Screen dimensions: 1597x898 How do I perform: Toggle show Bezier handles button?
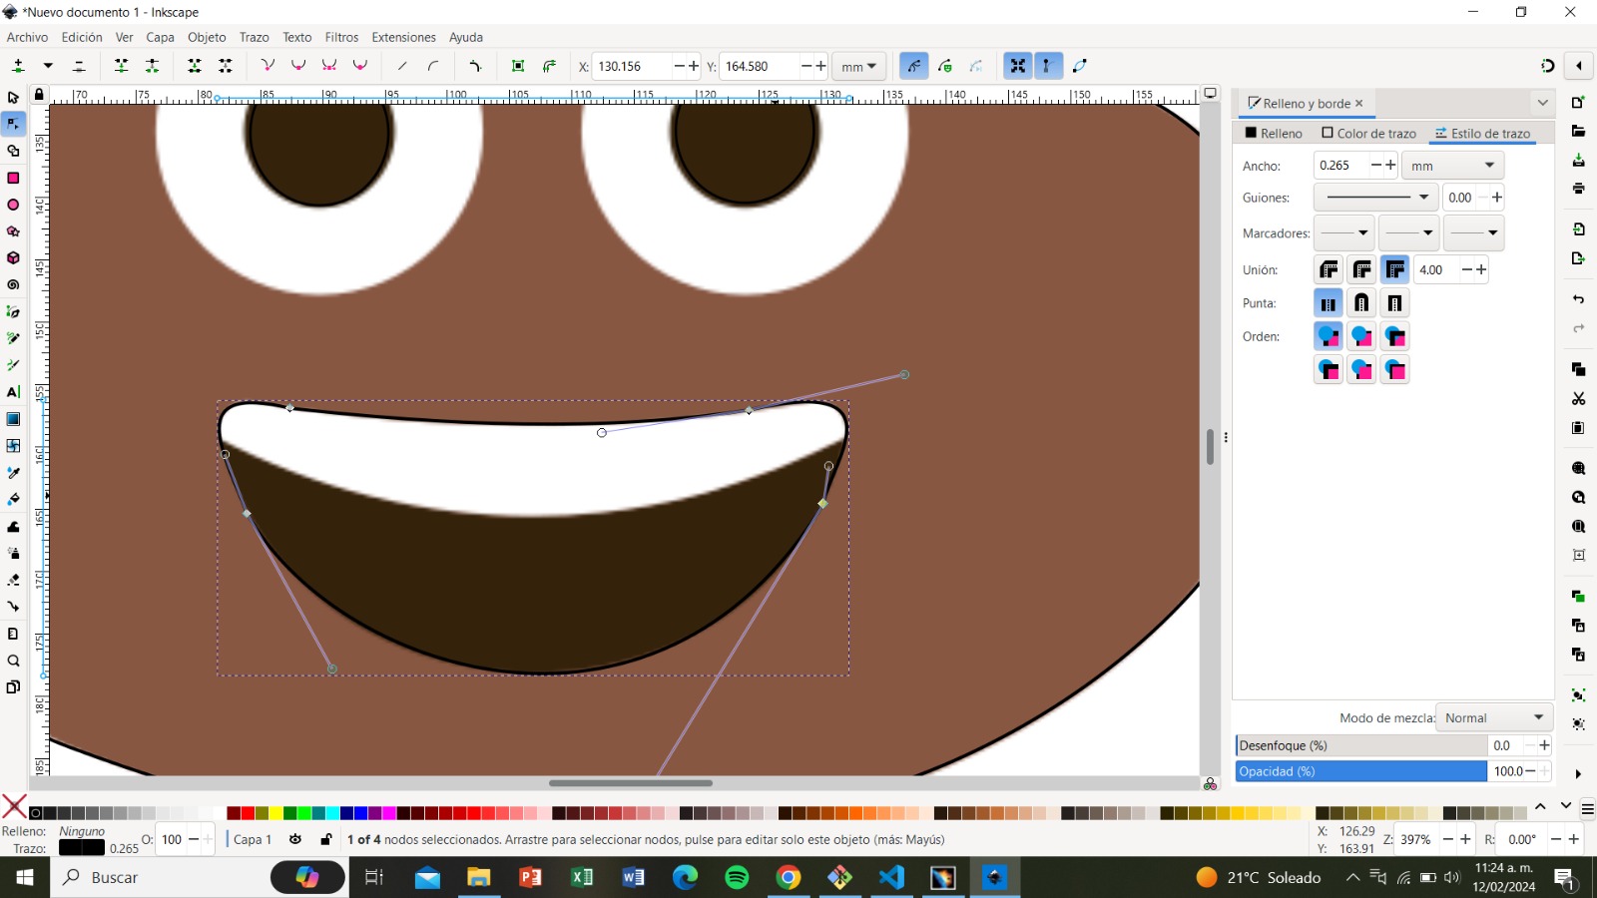point(1047,66)
